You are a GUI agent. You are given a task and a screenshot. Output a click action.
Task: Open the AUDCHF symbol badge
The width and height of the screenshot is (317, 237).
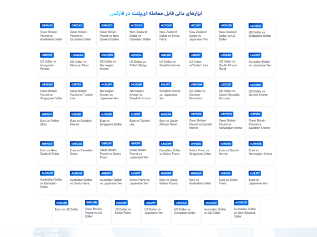77,173
